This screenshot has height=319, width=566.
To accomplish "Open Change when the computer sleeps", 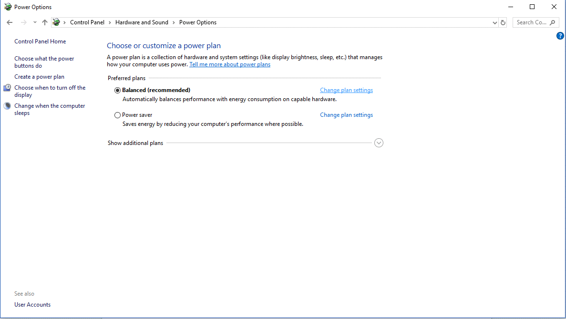I will [50, 109].
